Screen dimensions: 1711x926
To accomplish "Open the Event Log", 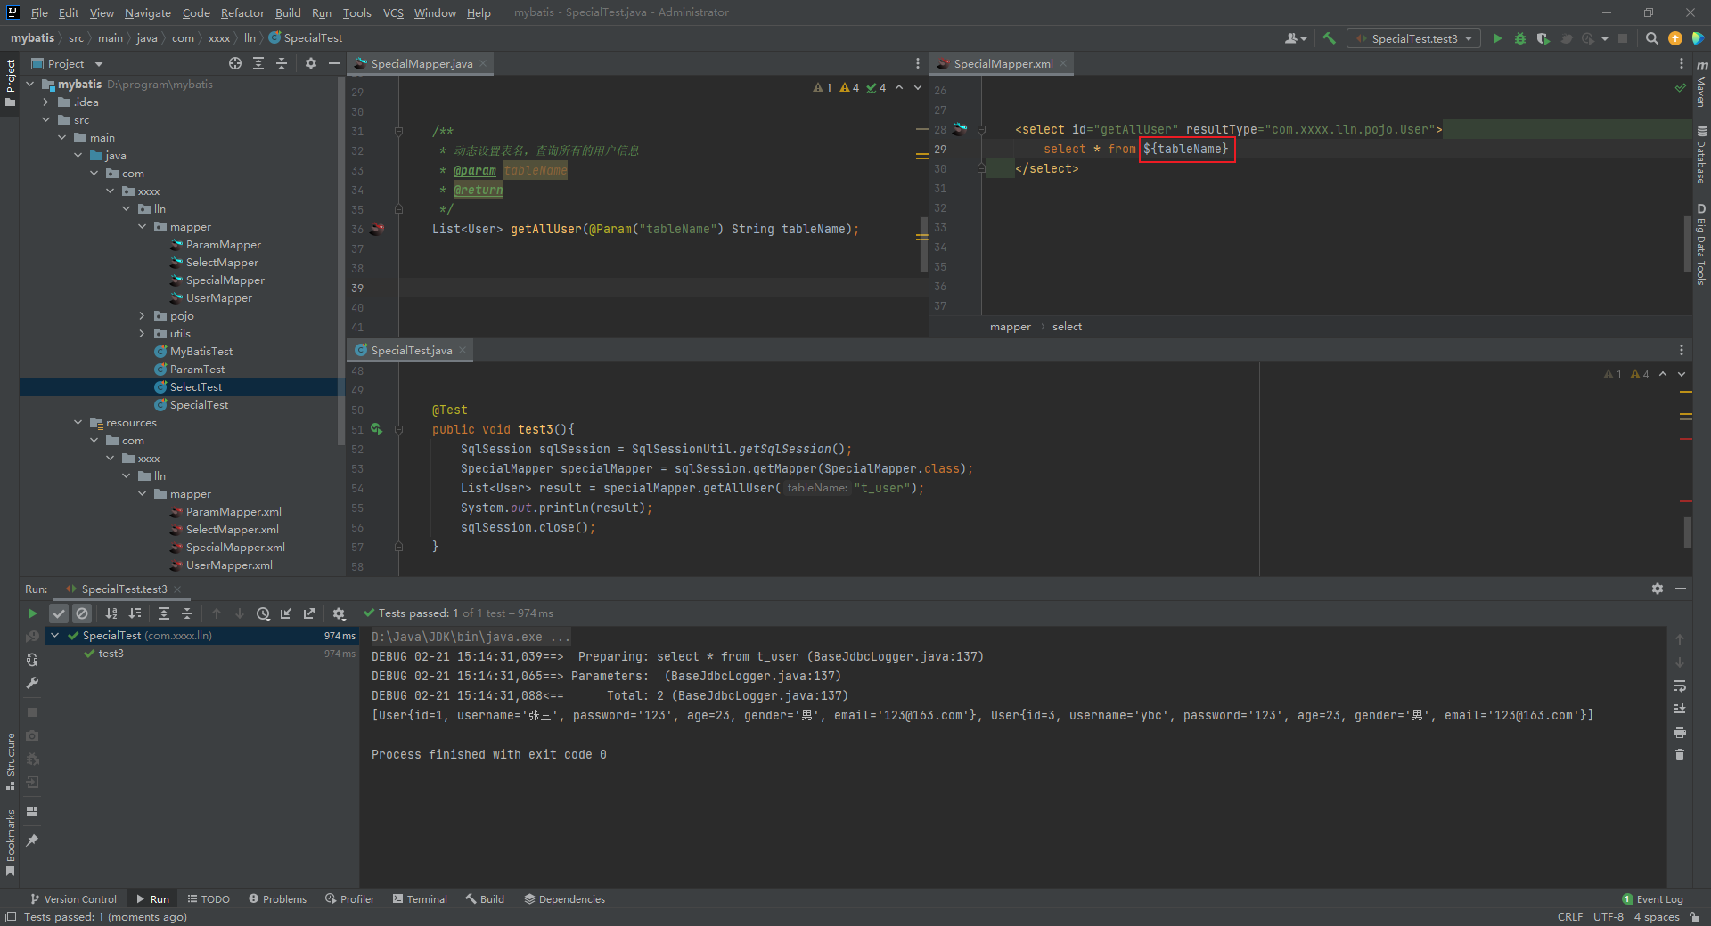I will click(1653, 899).
